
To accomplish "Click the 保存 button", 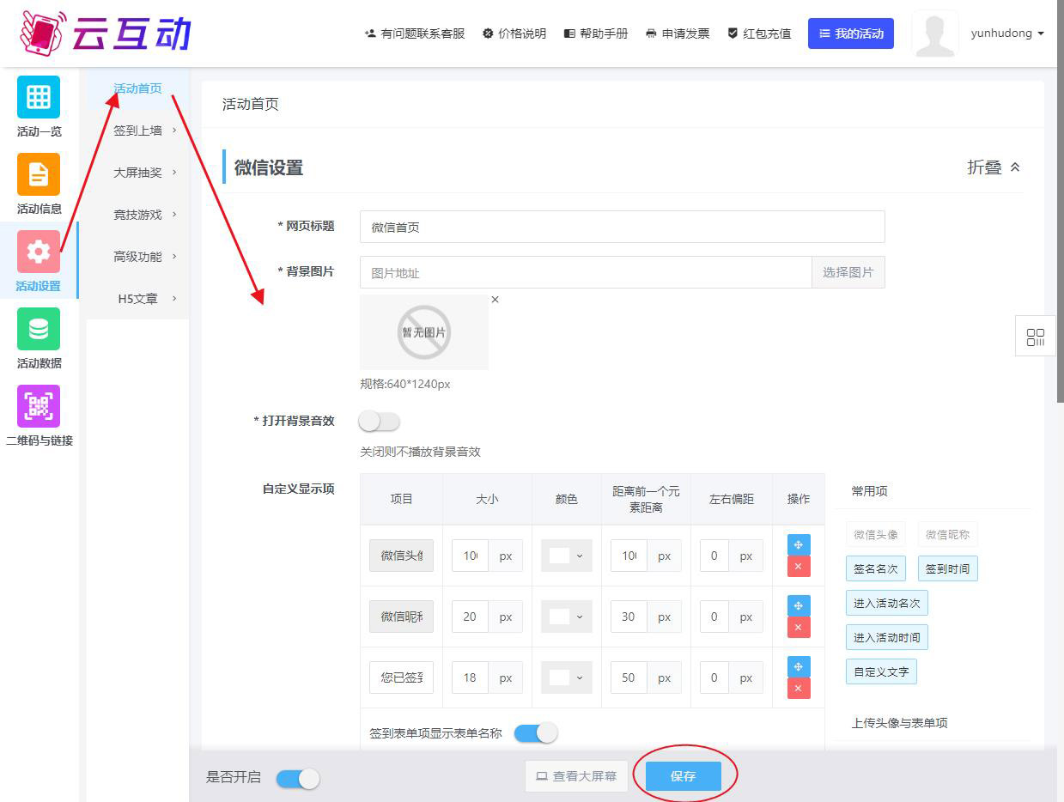I will coord(683,776).
